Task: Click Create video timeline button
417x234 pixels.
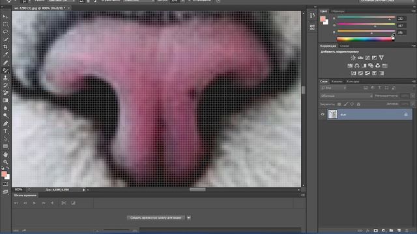Action: [156, 218]
